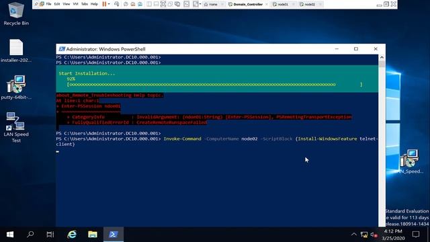
Task: Open the network tray icon
Action: coord(364,235)
